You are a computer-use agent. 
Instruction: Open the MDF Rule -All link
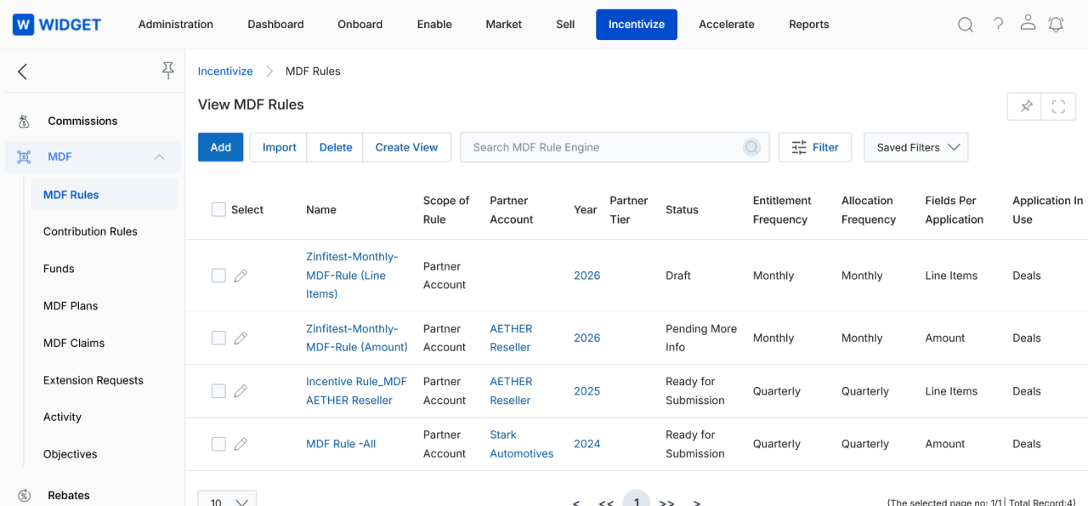(341, 444)
